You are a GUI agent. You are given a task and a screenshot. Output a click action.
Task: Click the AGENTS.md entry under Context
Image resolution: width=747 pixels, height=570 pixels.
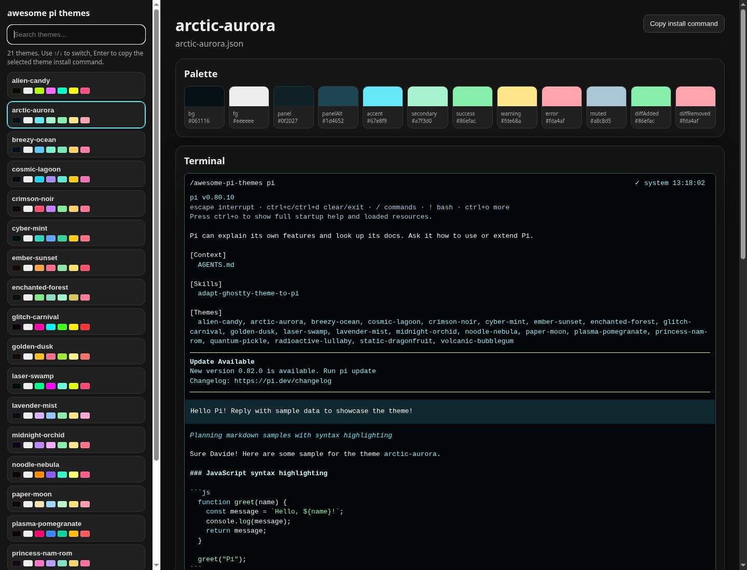[x=216, y=265]
